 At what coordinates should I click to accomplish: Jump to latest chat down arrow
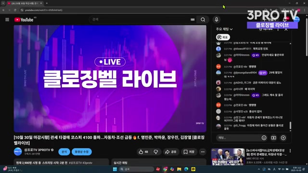290,131
